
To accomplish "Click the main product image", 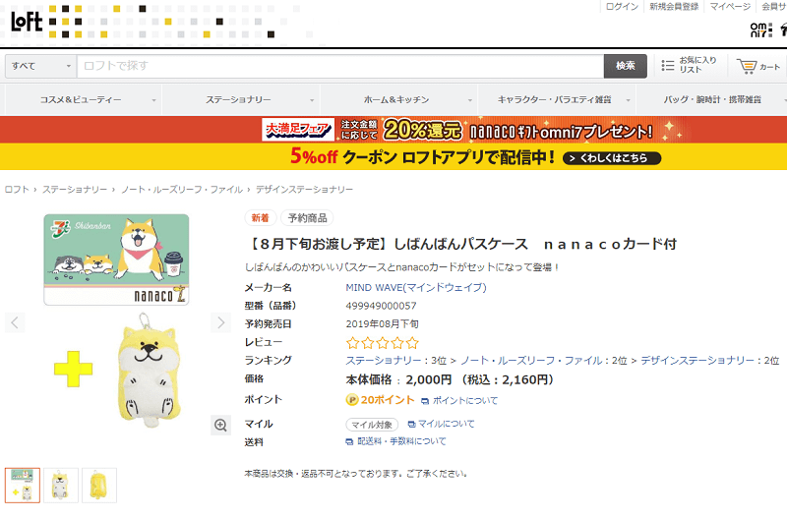I will [117, 321].
